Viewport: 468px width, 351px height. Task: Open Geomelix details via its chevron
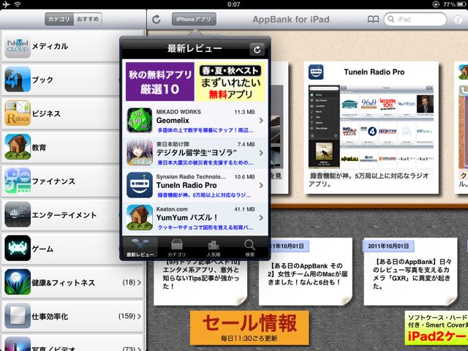pyautogui.click(x=261, y=120)
